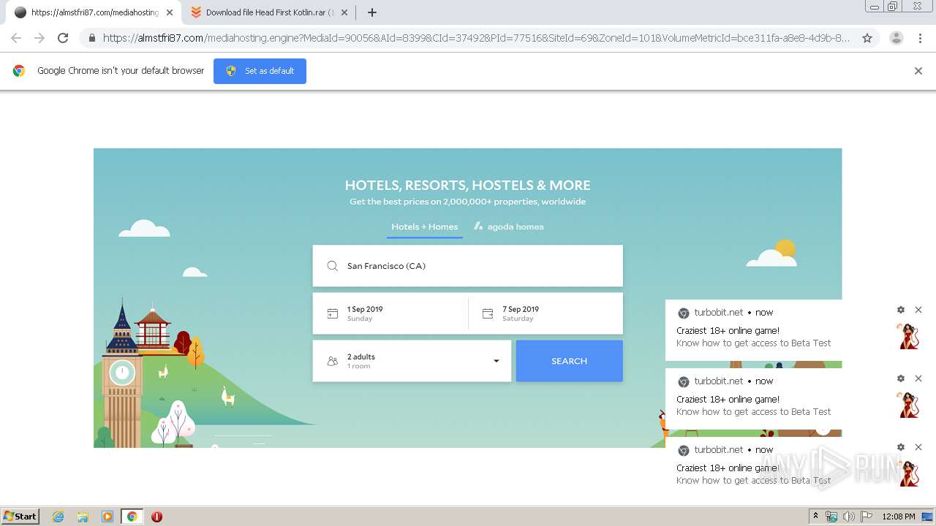Reload the current page
936x526 pixels.
[x=63, y=38]
